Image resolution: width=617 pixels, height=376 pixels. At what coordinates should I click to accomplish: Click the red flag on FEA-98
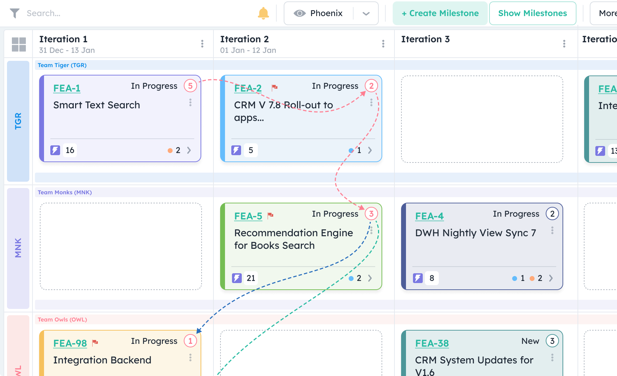95,343
